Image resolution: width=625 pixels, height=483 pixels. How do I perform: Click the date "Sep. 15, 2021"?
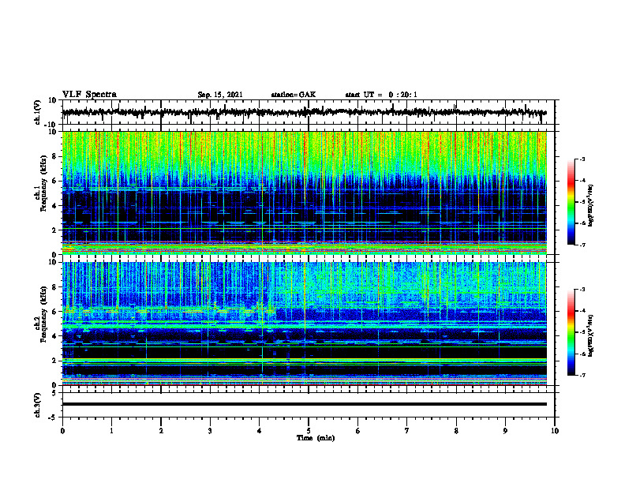point(220,95)
